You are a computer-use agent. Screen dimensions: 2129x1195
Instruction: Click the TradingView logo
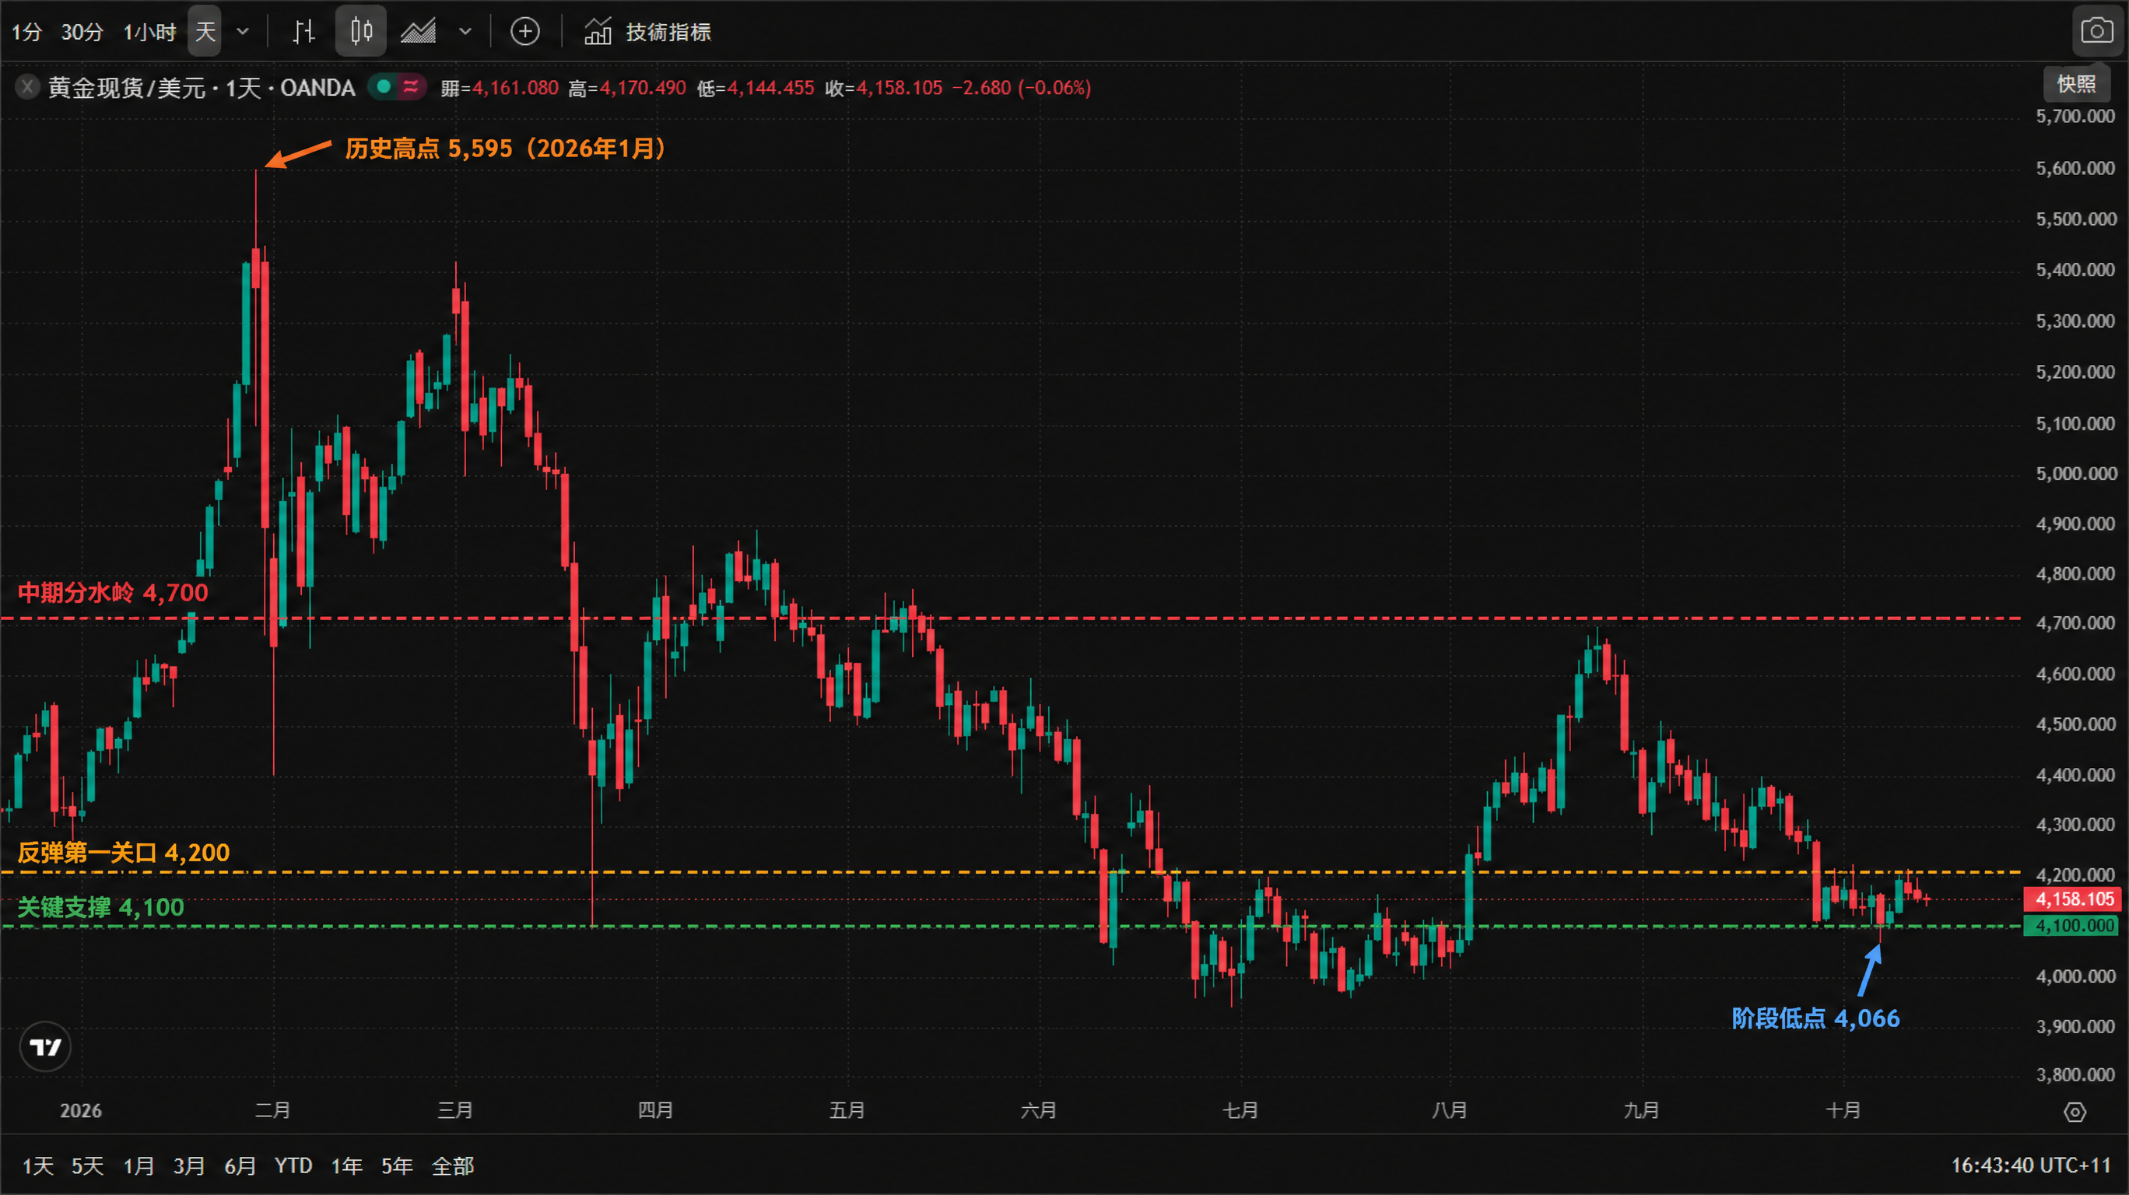coord(45,1048)
